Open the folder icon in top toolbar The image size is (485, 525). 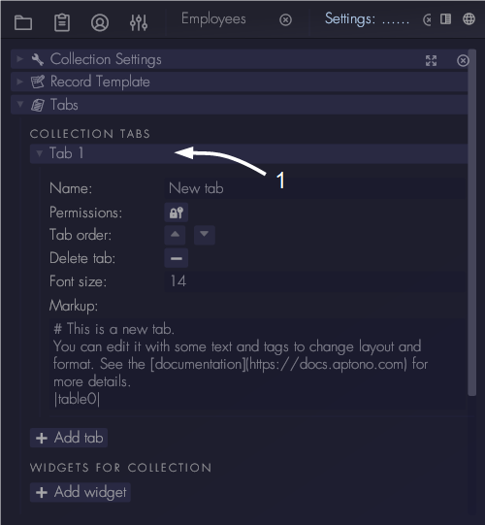coord(23,22)
